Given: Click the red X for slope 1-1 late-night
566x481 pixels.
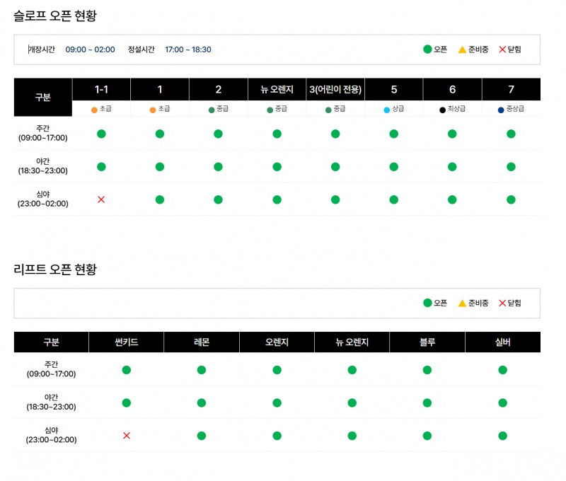Looking at the screenshot, I should pos(101,199).
